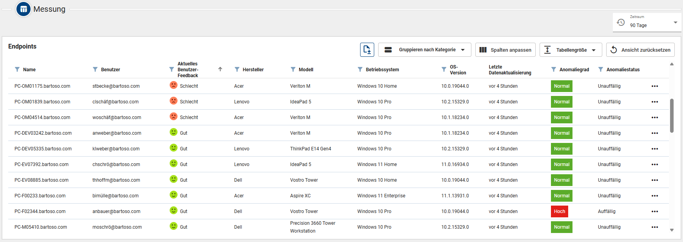Click the table's vertical scrollbar thumb
683x242 pixels.
672,116
